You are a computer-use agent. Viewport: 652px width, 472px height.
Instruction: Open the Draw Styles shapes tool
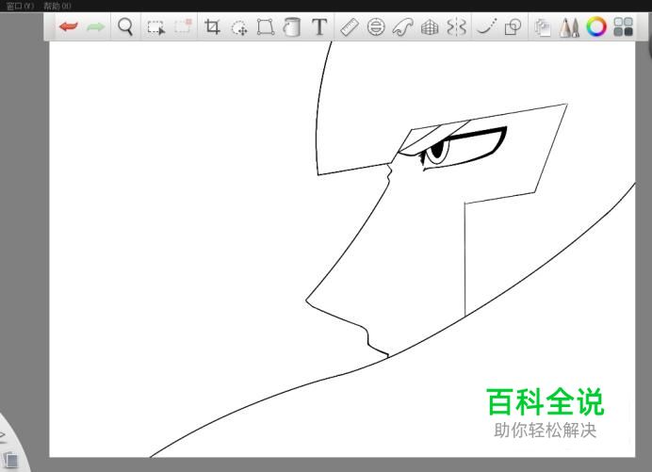(513, 27)
